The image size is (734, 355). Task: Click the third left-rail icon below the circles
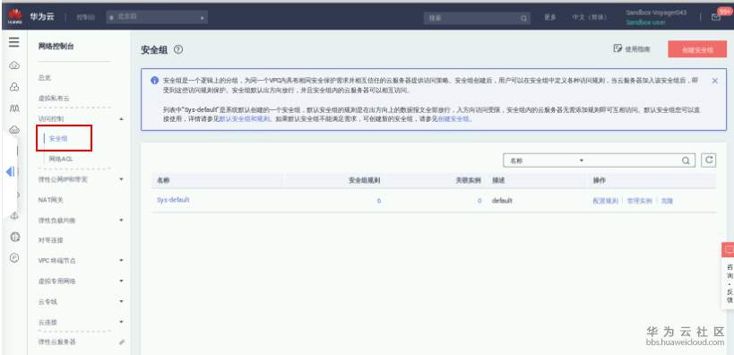click(14, 108)
